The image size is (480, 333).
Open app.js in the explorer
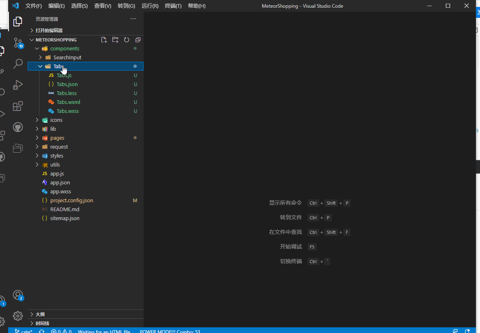click(85, 174)
